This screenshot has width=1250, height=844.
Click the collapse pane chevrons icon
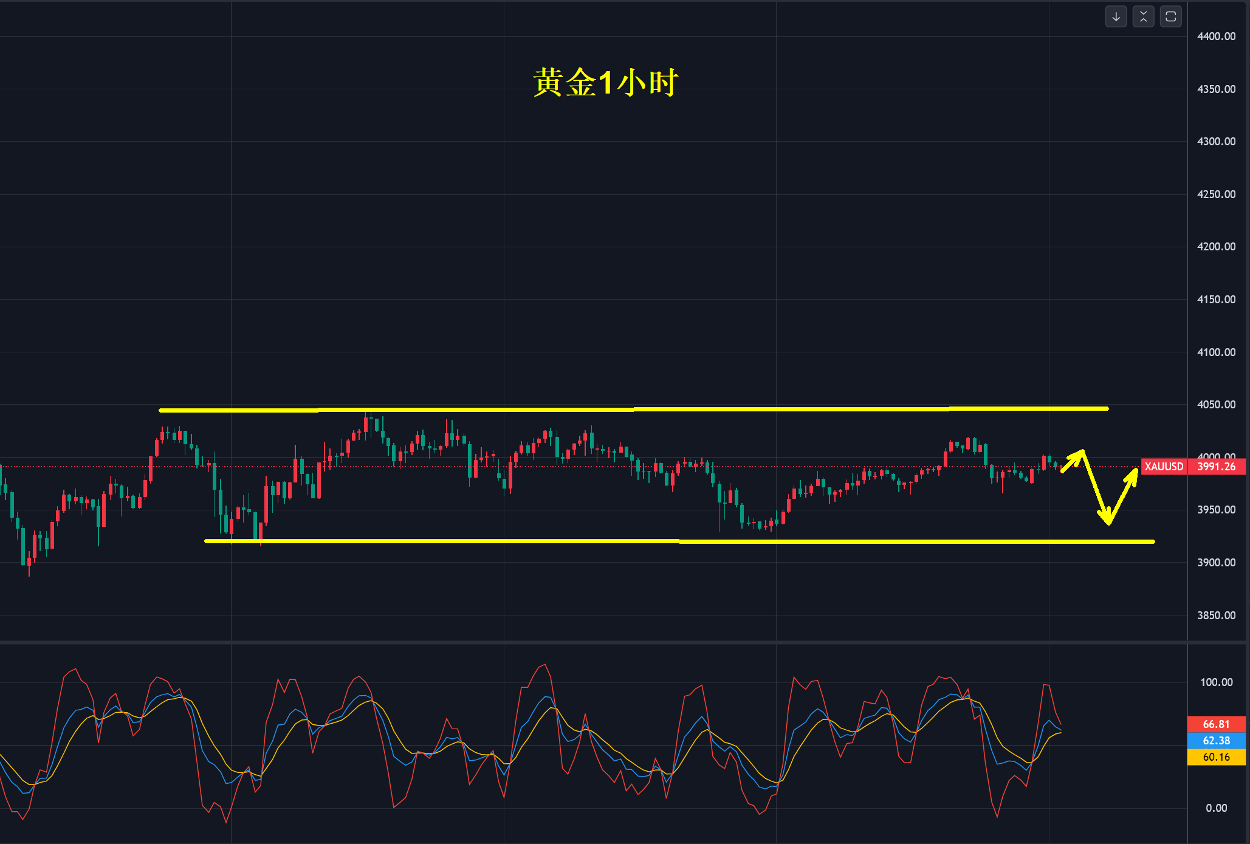[1143, 17]
